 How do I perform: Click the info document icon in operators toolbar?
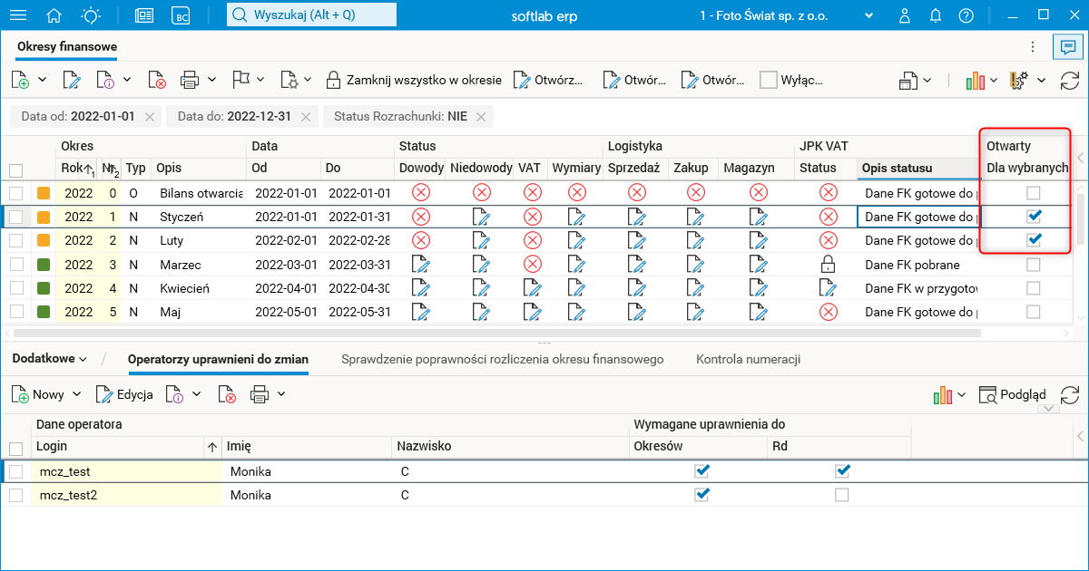pyautogui.click(x=174, y=394)
